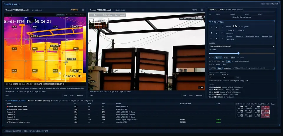The height and width of the screenshot is (136, 283).
Task: Toggle the GRID ON button
Action: (x=60, y=15)
